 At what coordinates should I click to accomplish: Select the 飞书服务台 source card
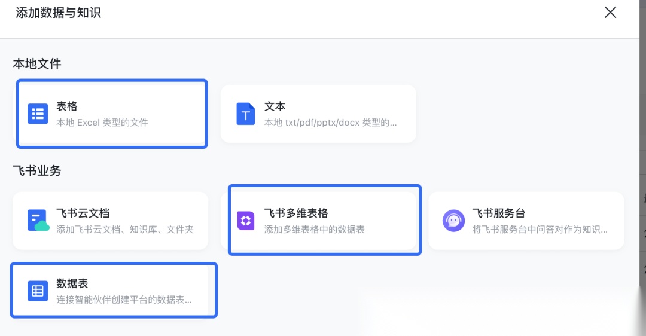tap(526, 221)
